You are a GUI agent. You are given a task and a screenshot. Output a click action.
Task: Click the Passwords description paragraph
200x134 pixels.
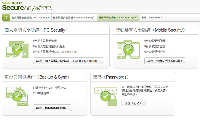click(145, 91)
